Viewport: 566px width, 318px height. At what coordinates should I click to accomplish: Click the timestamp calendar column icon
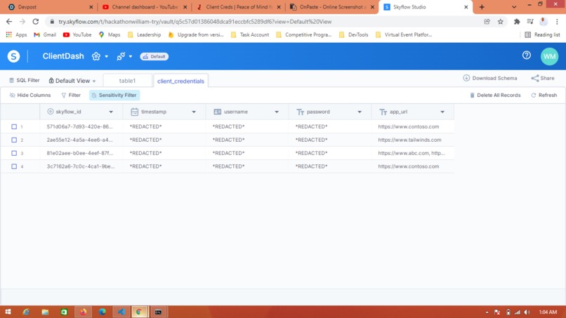point(134,112)
